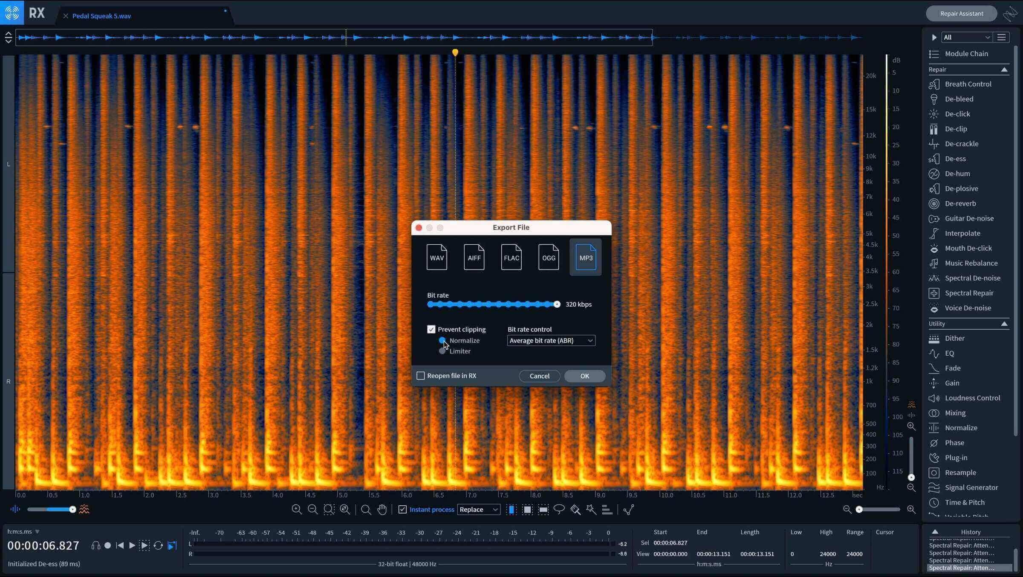Select FLAC format icon in Export File

point(511,257)
